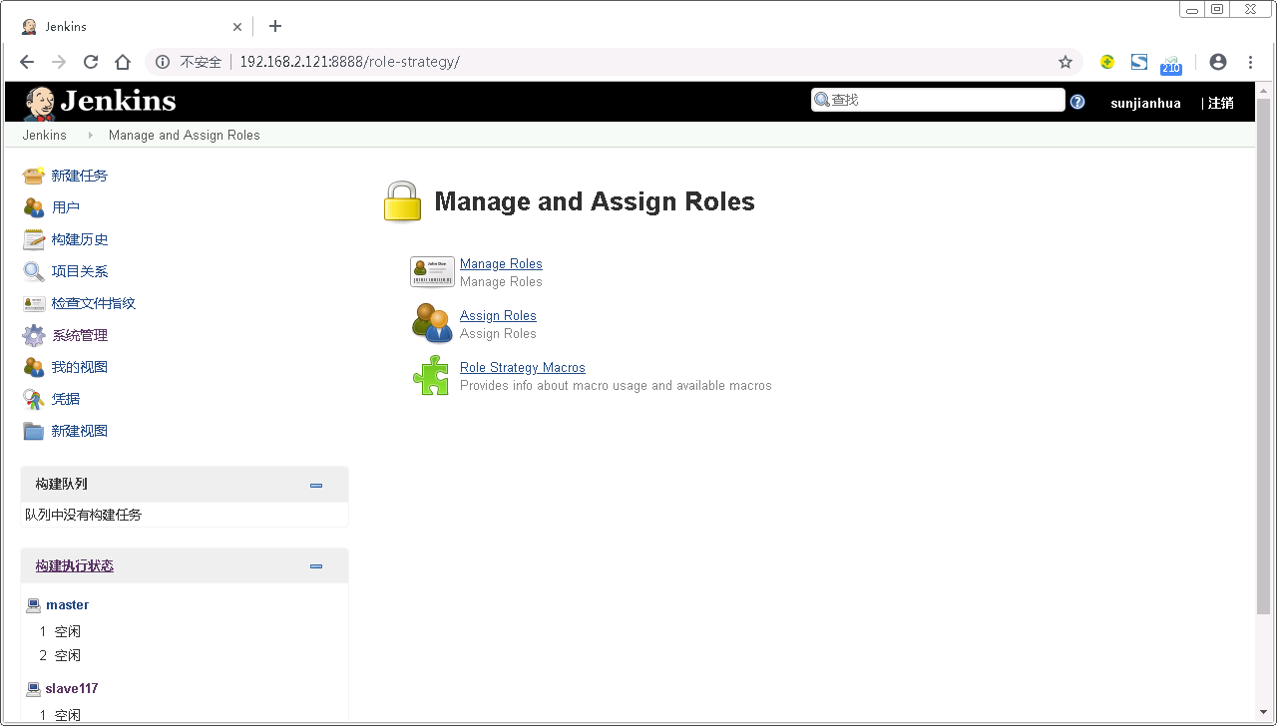The image size is (1277, 726).
Task: Click the Users (用户) people icon
Action: (34, 207)
